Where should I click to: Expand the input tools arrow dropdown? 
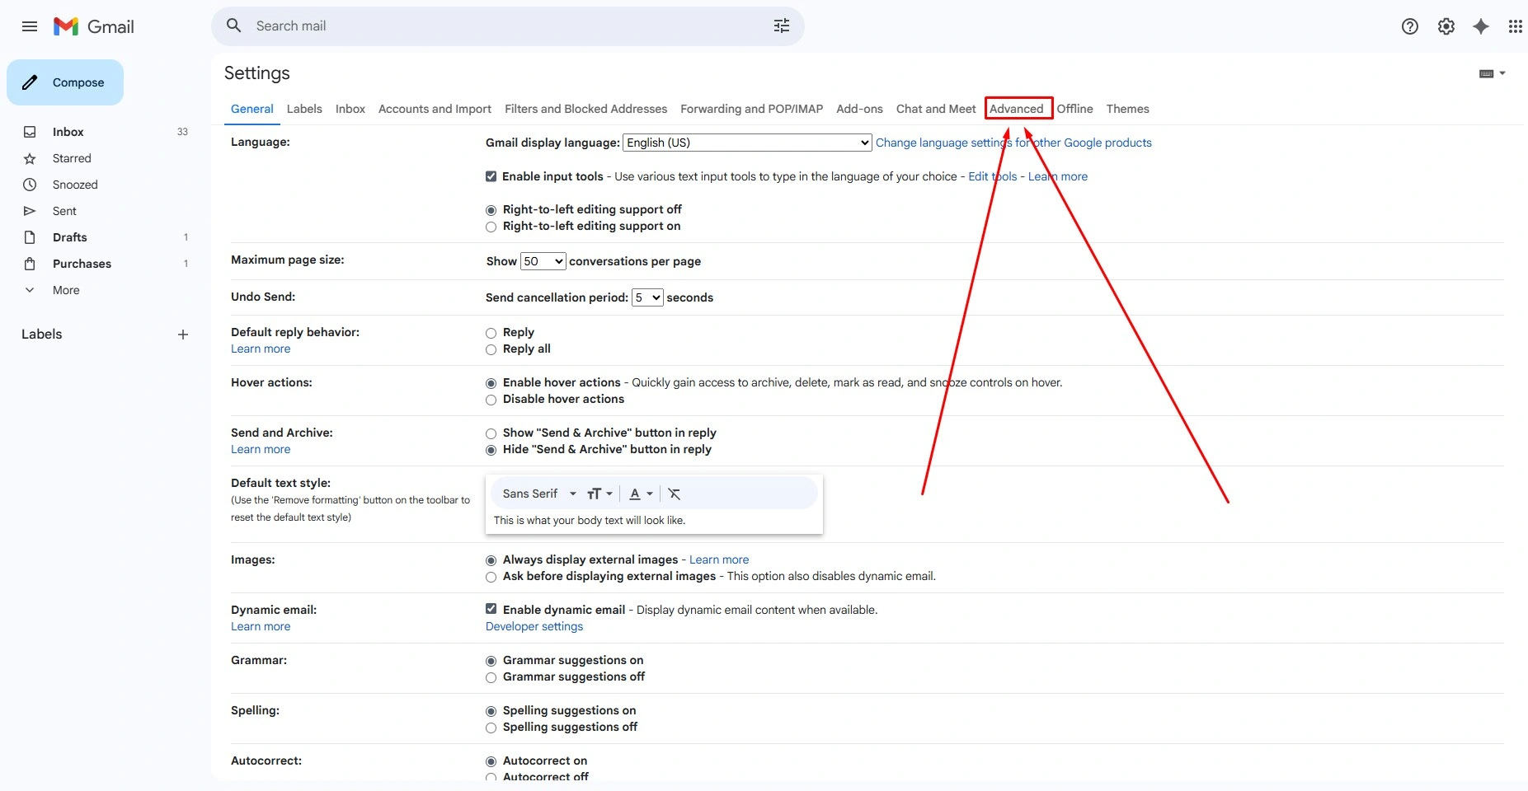[1502, 73]
